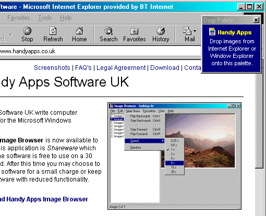Screen dimensions: 266x216
Task: Click the Mail envelope icon
Action: [x=187, y=31]
